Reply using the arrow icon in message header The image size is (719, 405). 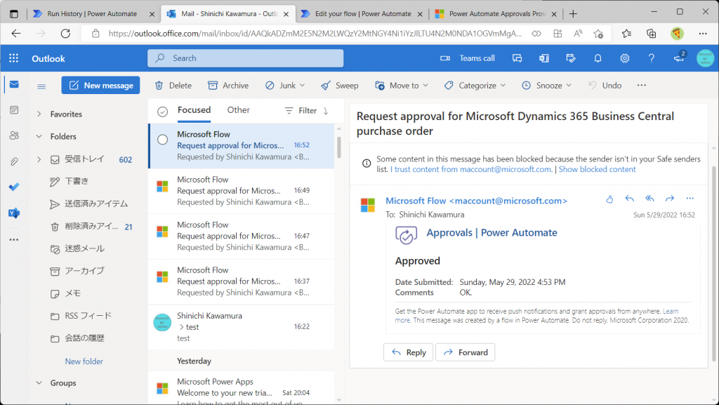630,199
